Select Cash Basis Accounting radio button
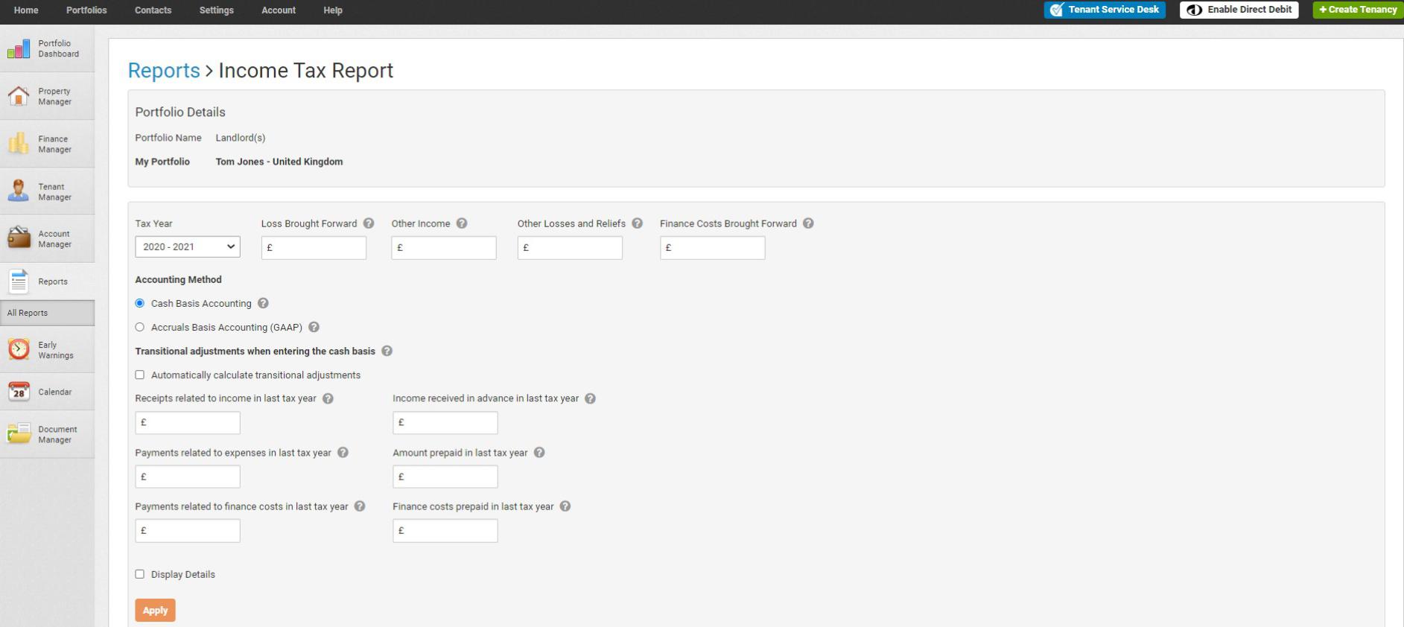Screen dimensions: 1404x627 coord(139,303)
